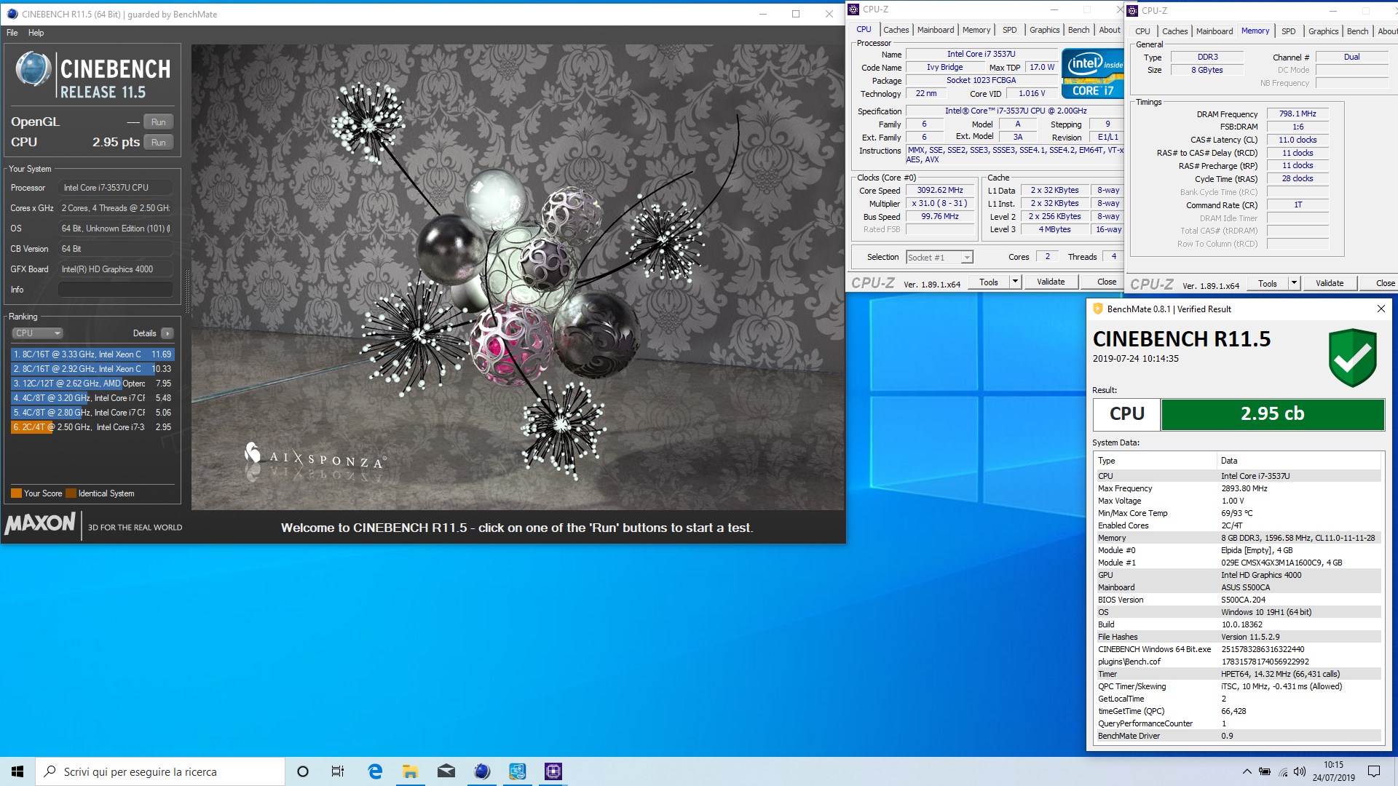Image resolution: width=1398 pixels, height=786 pixels.
Task: Select ranking entry 8C/16T @ 3.33 GHz
Action: pyautogui.click(x=92, y=354)
